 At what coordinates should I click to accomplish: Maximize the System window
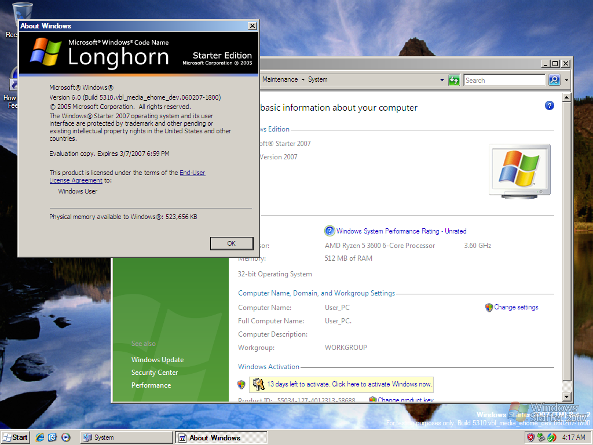click(x=555, y=64)
